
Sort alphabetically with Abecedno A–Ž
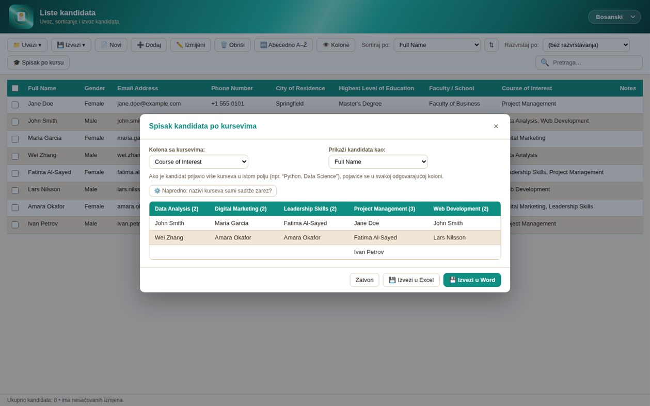click(x=283, y=45)
